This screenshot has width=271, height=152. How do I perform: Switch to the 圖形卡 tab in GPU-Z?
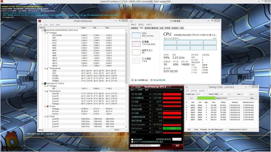coord(133,90)
